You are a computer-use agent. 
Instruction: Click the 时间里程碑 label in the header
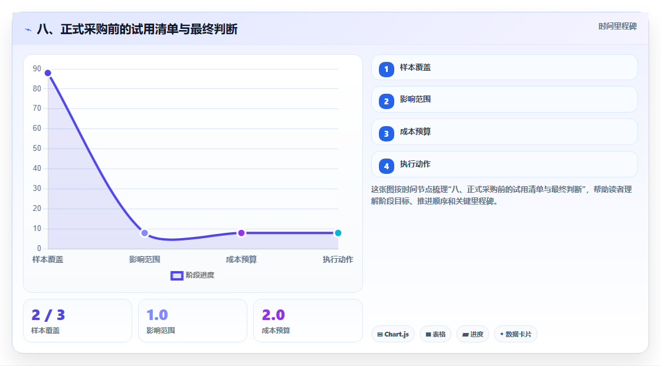(617, 27)
